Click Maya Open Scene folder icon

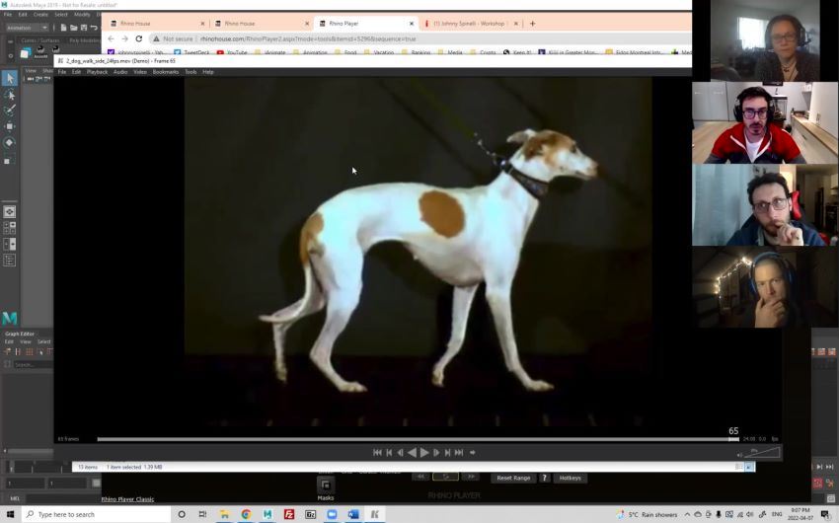tap(73, 28)
